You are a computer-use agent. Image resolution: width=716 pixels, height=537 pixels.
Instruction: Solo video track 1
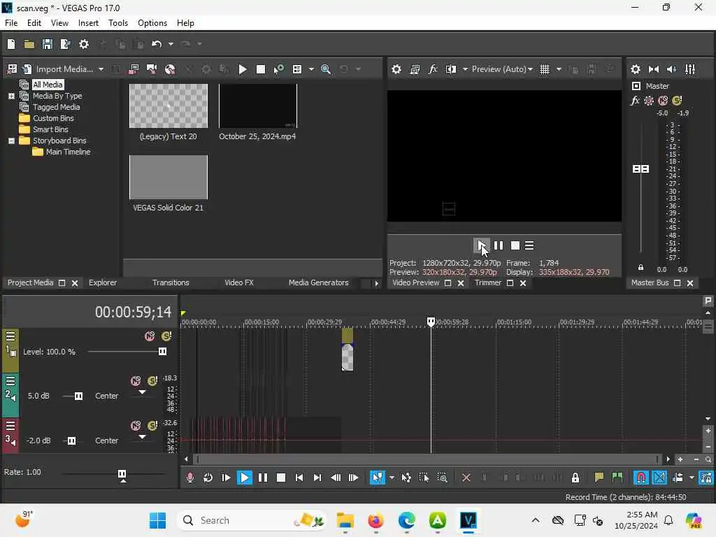[166, 336]
